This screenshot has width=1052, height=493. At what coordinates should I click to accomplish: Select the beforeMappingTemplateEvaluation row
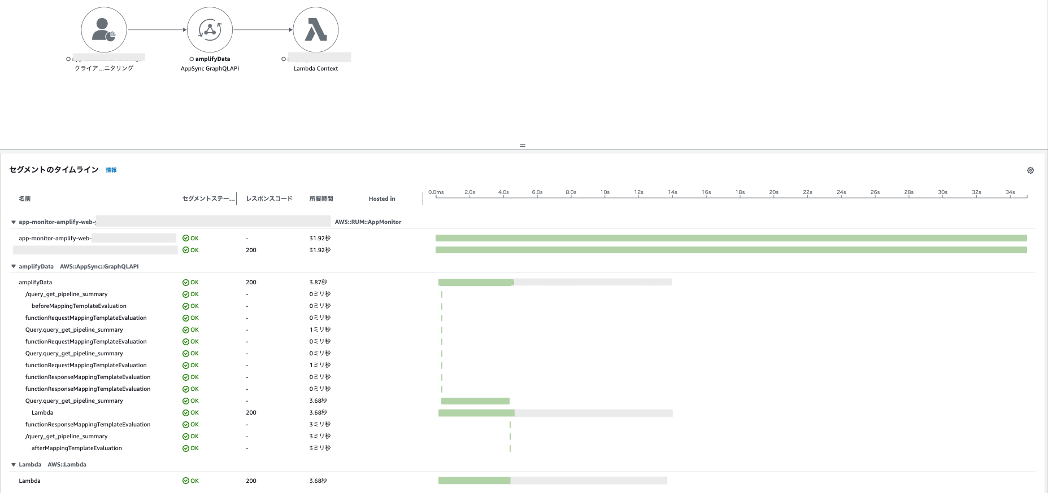coord(79,306)
